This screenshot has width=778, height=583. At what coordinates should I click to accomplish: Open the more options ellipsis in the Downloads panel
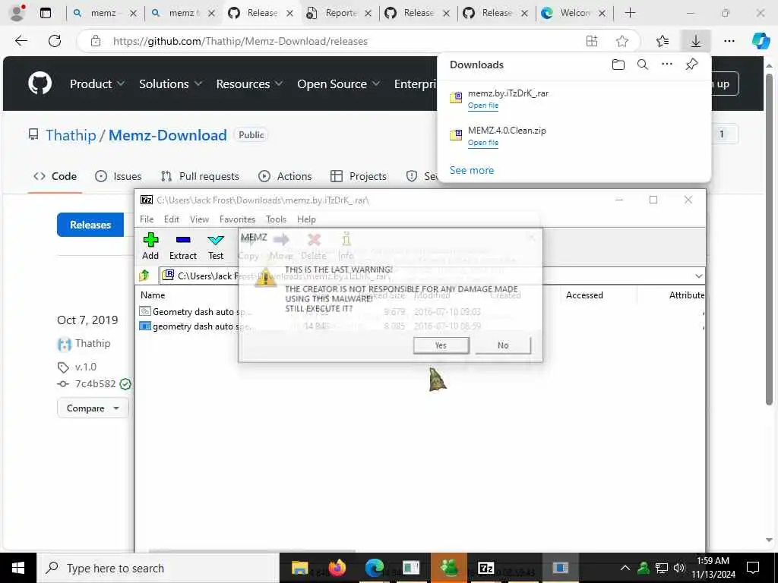(x=667, y=64)
